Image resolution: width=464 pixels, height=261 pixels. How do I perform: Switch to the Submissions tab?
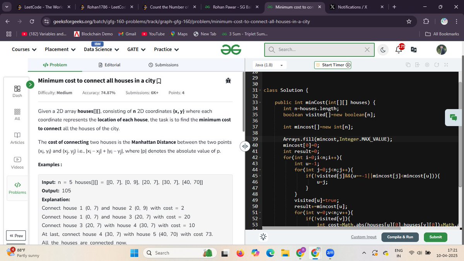(164, 65)
